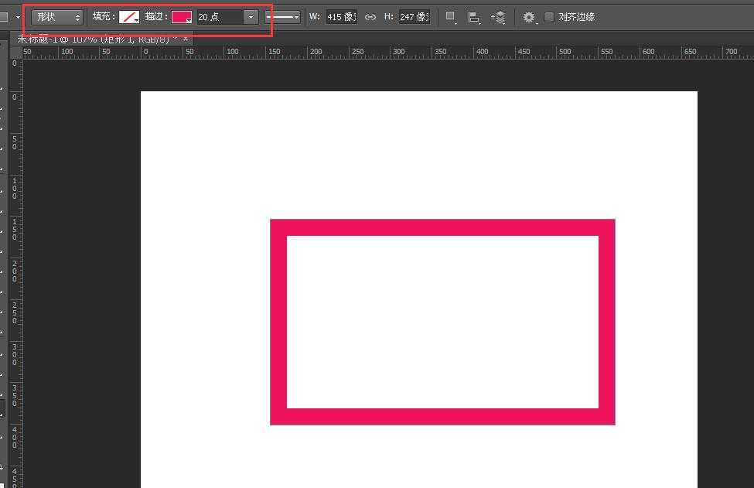Enable the 对齐边缘 align edges checkbox
Screen dimensions: 754x488
549,16
